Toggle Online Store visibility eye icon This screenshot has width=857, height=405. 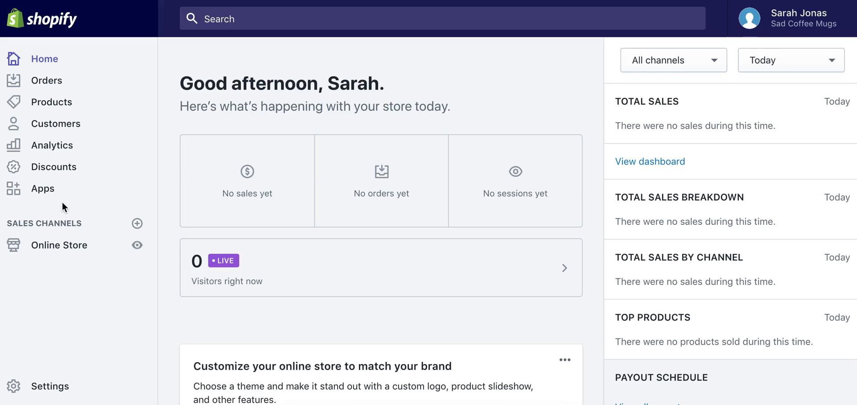point(137,245)
